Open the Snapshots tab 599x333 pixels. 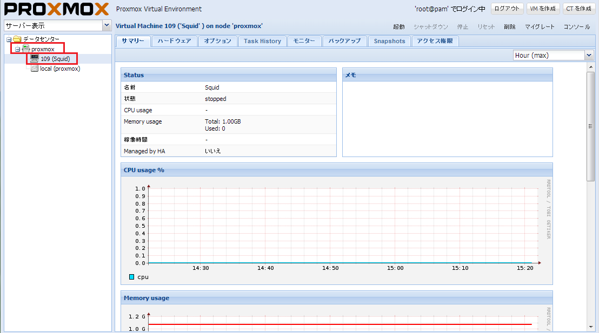[x=389, y=41]
